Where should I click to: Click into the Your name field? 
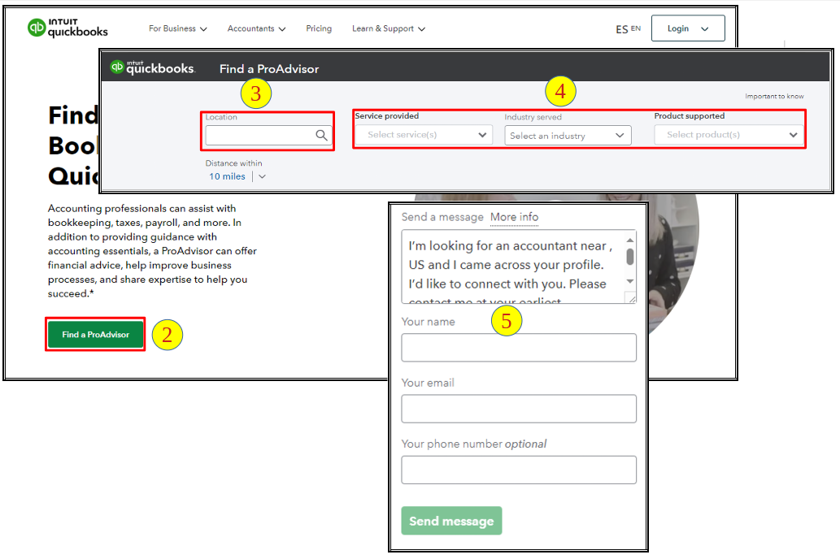point(519,348)
